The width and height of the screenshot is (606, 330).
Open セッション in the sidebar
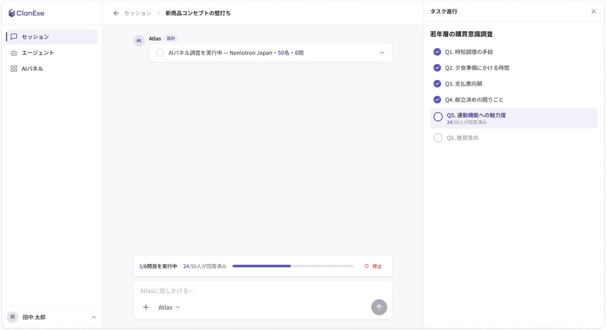(52, 37)
